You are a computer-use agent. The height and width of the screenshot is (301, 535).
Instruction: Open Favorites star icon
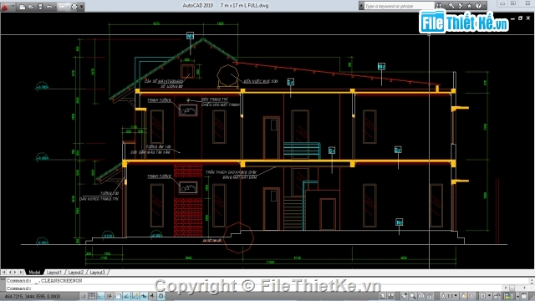tap(470, 6)
